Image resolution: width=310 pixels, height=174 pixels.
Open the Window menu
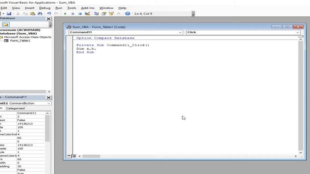click(x=106, y=8)
